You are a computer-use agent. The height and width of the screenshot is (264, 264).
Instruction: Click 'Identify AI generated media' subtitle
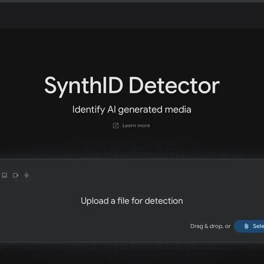132,110
